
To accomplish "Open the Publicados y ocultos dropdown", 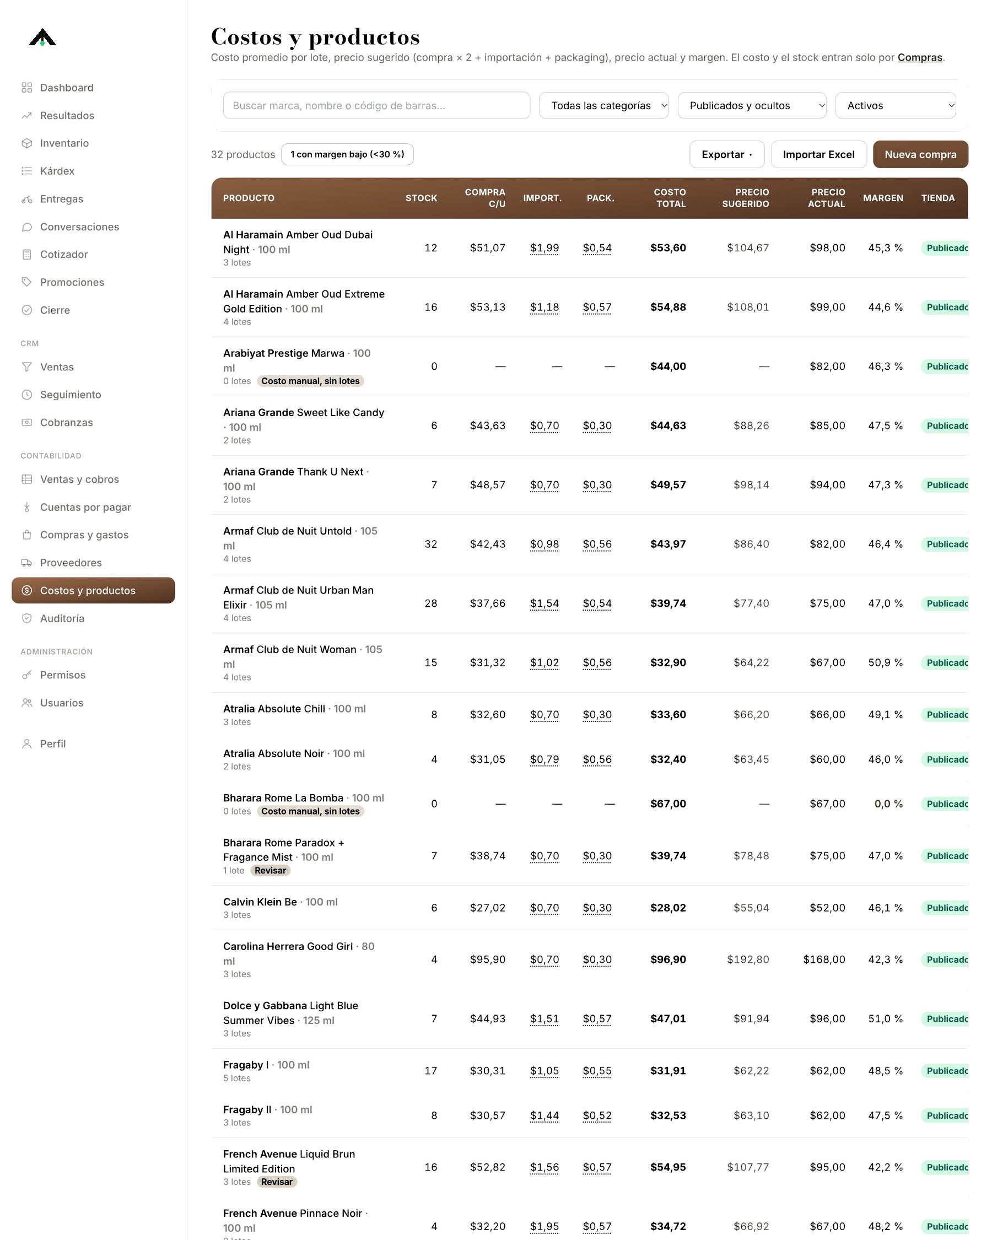I will coord(752,105).
